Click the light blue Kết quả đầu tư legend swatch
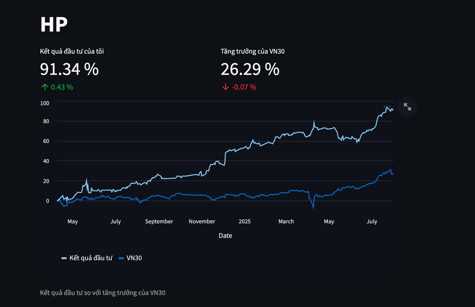475x307 pixels. coord(64,258)
